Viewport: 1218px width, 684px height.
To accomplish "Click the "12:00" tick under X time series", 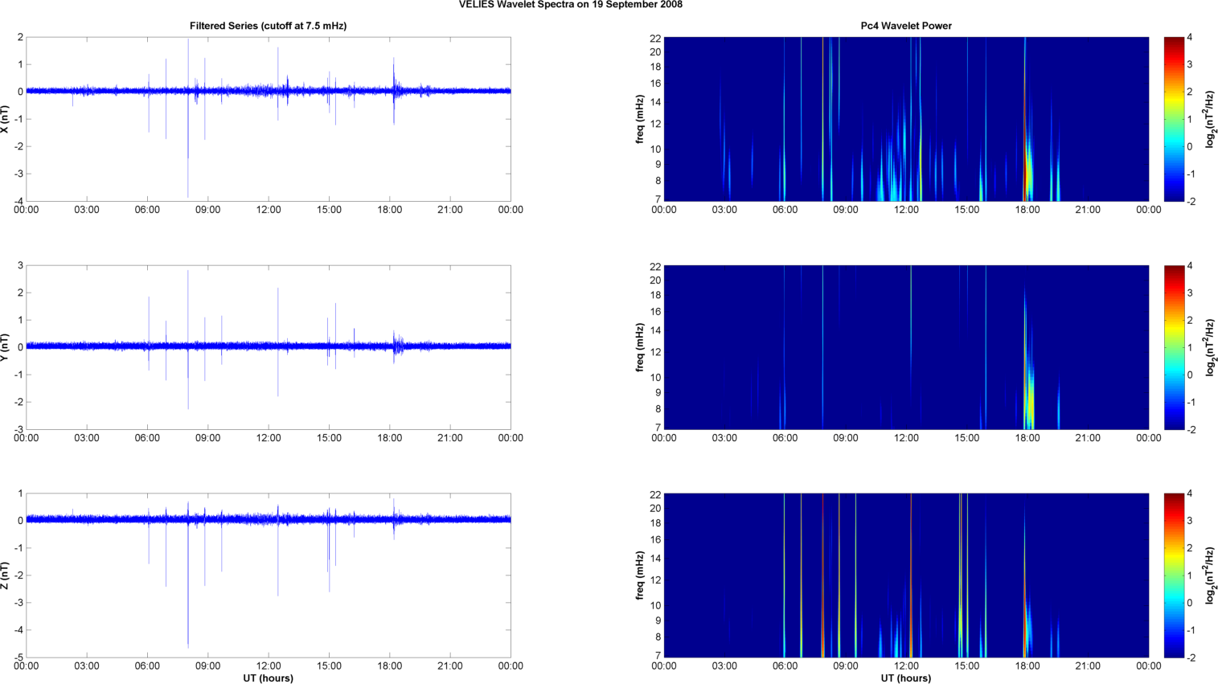I will pos(269,210).
